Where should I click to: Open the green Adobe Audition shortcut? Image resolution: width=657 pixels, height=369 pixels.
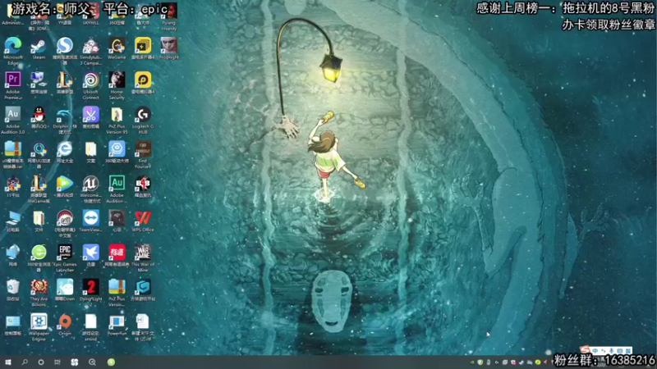click(x=117, y=183)
